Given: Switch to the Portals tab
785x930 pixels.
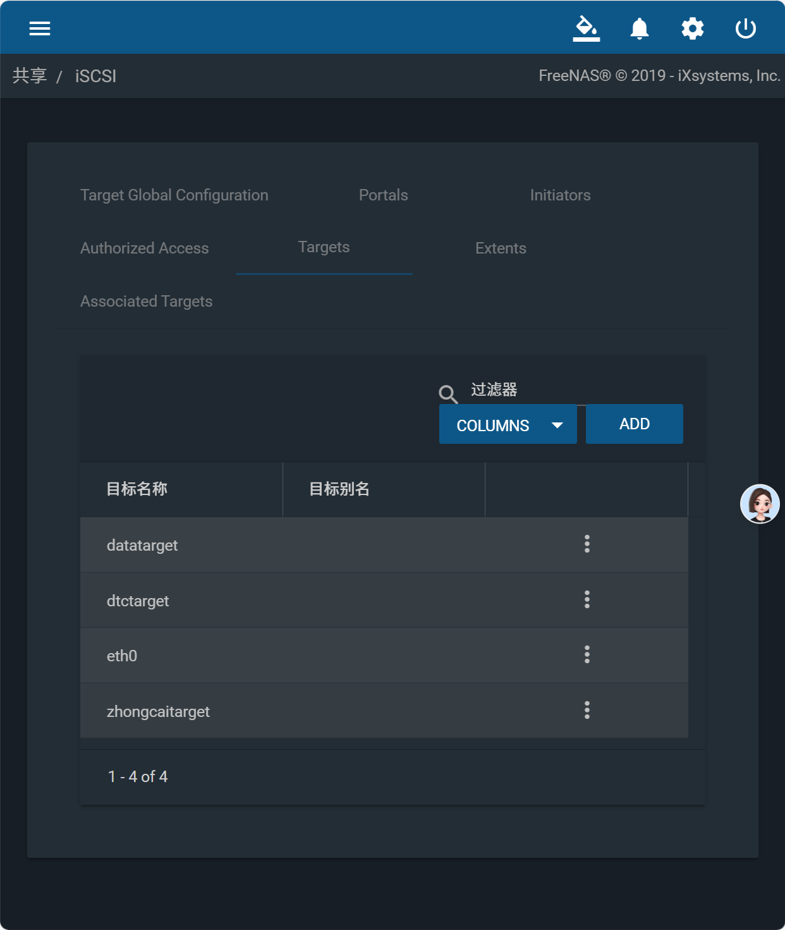Looking at the screenshot, I should pos(384,195).
